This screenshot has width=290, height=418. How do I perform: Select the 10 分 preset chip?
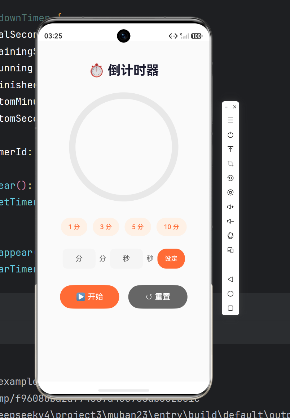[x=171, y=227]
